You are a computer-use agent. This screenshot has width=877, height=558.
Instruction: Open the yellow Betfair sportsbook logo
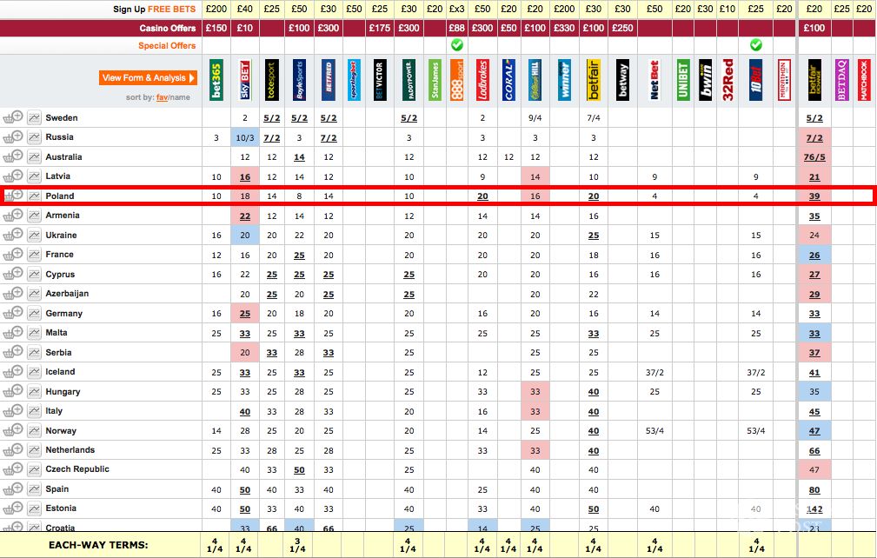coord(594,80)
